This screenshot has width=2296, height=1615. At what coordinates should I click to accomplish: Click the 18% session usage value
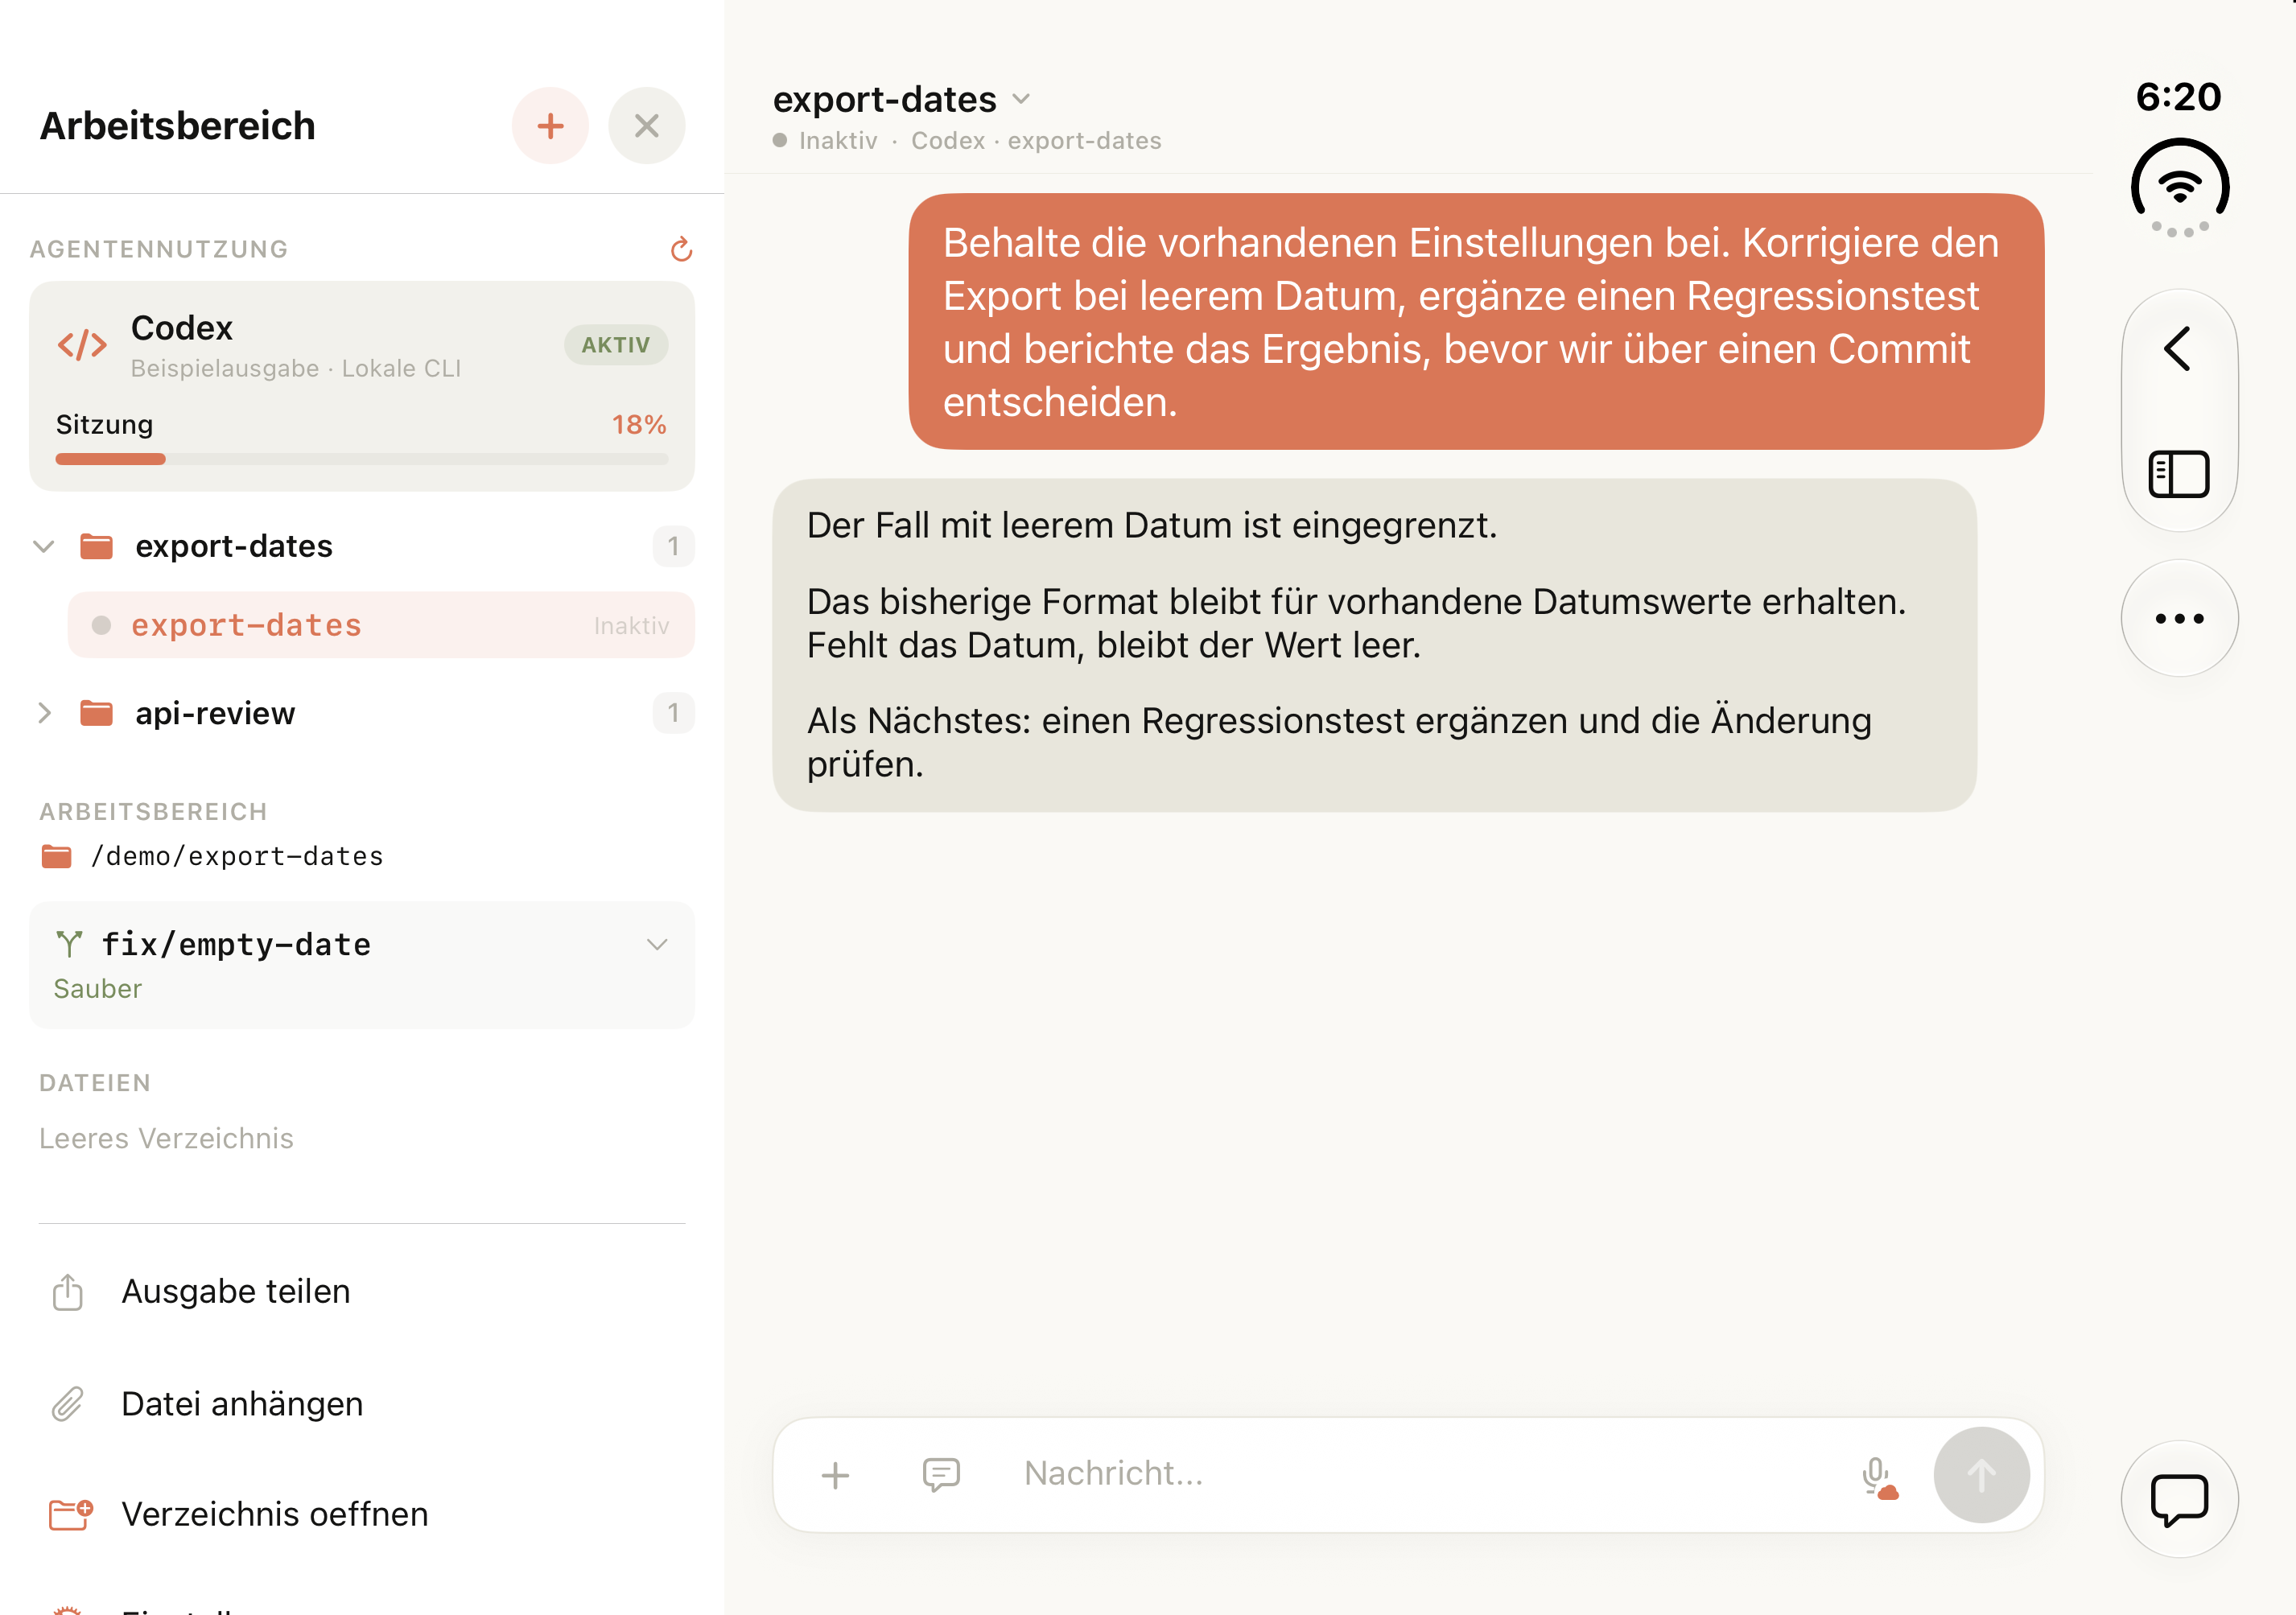click(x=639, y=425)
